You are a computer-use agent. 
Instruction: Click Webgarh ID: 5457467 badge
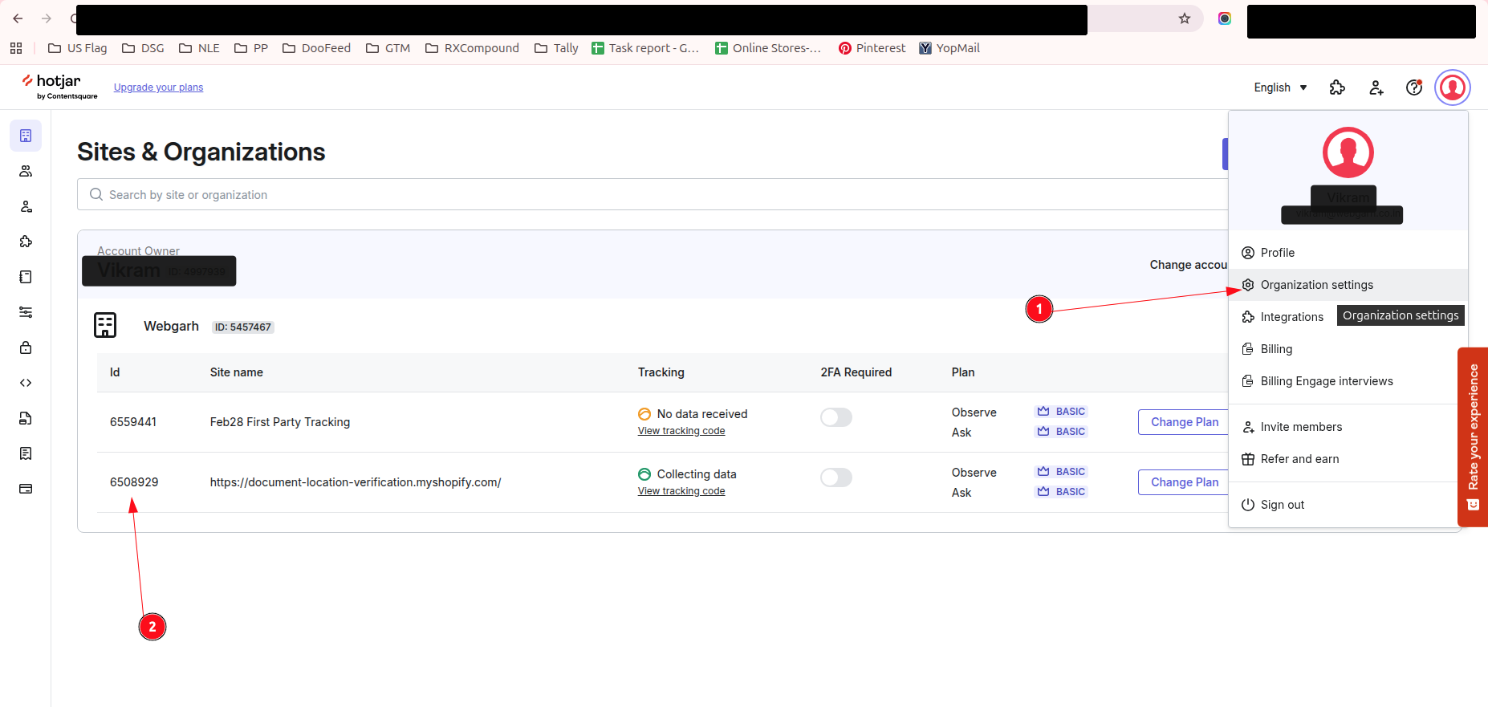coord(243,327)
